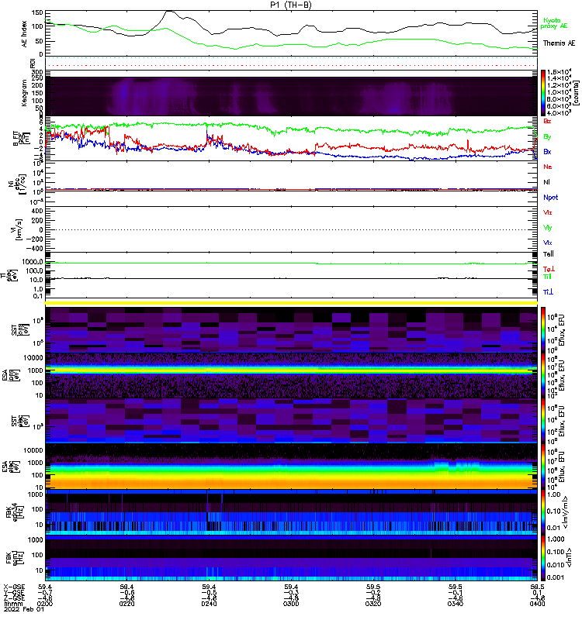Select the red "Te⊥" temperature legend entry
The height and width of the screenshot is (620, 582).
[549, 269]
